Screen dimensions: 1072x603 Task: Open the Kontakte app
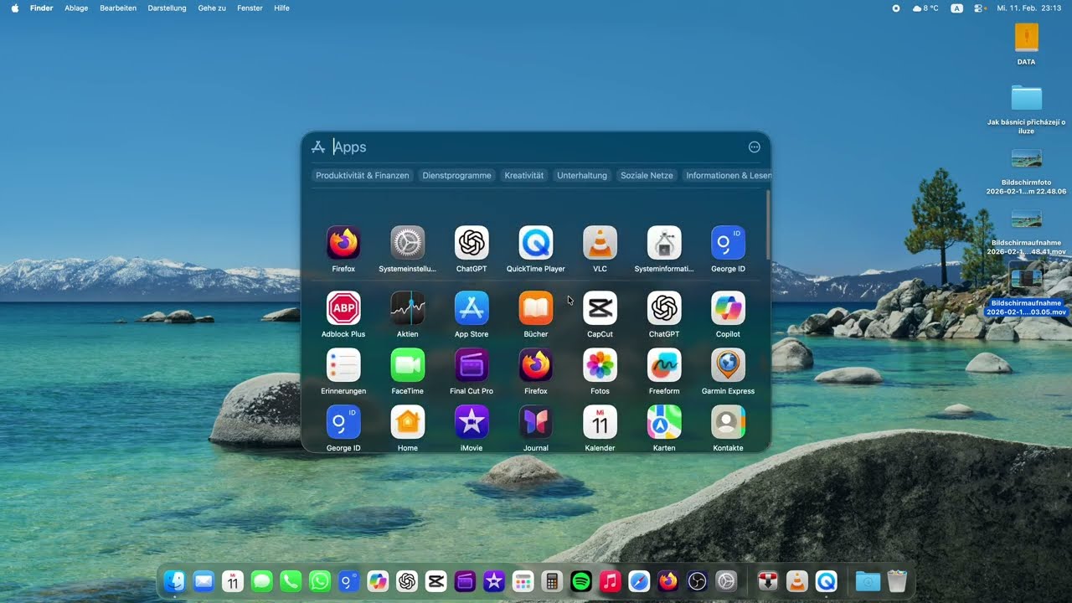pyautogui.click(x=728, y=422)
